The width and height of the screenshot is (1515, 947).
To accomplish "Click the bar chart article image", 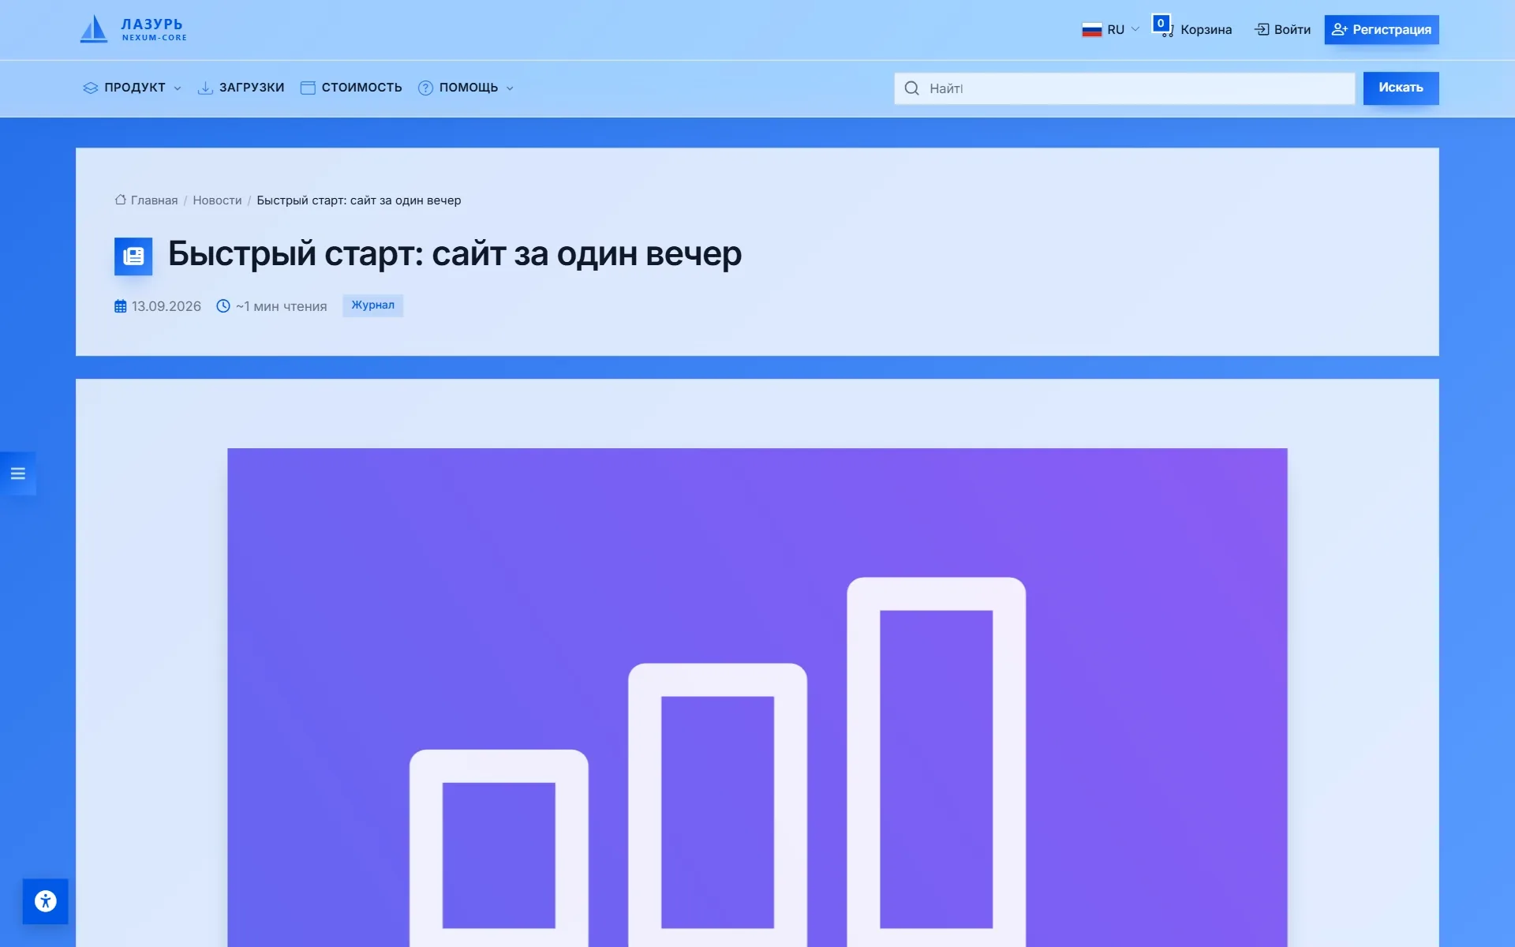I will (757, 698).
